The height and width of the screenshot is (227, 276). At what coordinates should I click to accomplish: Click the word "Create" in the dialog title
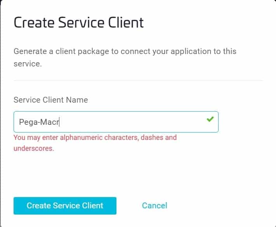click(33, 23)
